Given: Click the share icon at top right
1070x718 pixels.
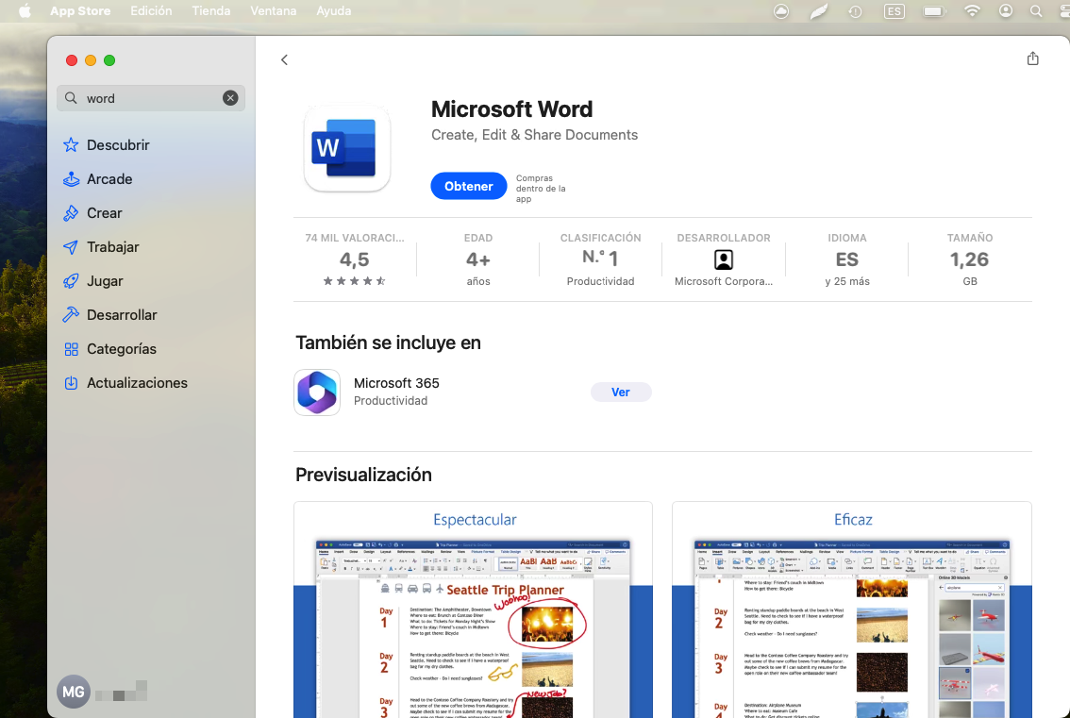Looking at the screenshot, I should [1032, 59].
